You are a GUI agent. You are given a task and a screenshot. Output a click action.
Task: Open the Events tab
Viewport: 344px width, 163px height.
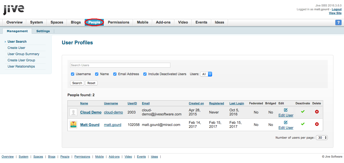(x=202, y=22)
